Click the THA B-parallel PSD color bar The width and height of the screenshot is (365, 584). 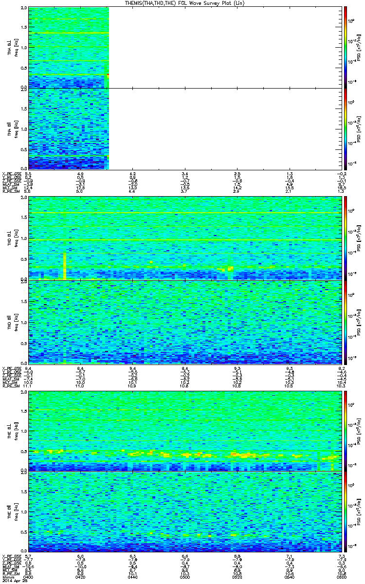[346, 128]
